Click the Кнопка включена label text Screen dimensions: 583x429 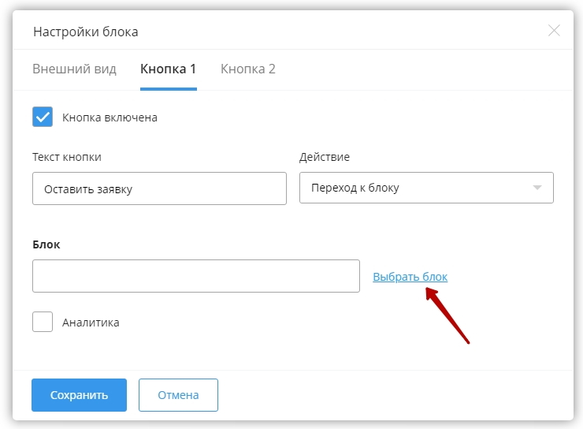coord(110,118)
